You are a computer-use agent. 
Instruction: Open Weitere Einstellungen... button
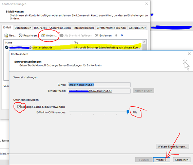172,147
